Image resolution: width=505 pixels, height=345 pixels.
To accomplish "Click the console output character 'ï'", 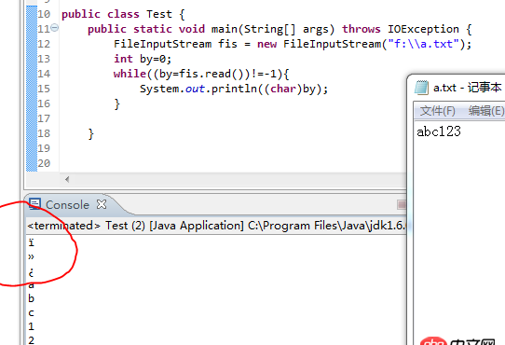I will [31, 242].
